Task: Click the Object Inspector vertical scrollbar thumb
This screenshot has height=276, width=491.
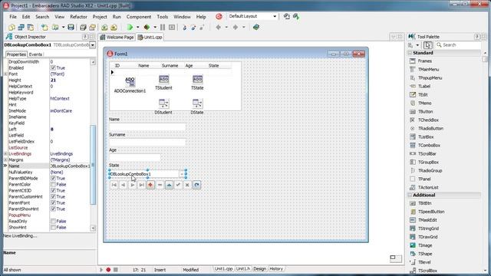Action: tap(93, 166)
